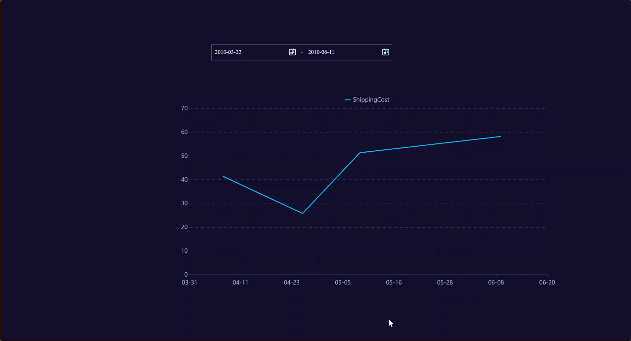
Task: Click the line's end data point near 06-08
Action: pos(500,136)
